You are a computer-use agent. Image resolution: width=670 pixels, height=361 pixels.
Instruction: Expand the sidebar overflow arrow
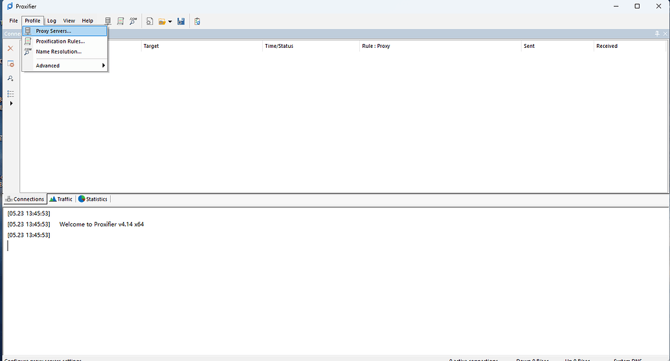click(x=11, y=104)
